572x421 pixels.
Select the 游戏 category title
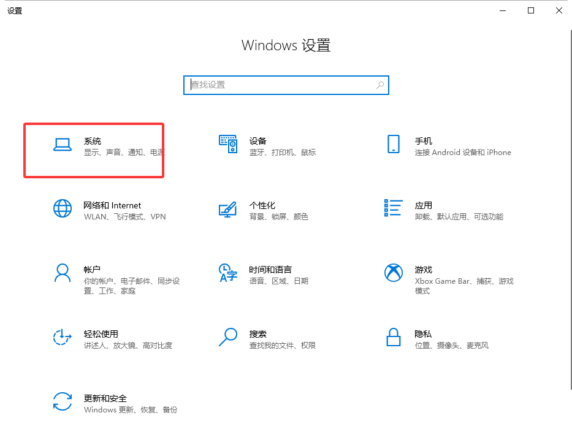(x=423, y=270)
